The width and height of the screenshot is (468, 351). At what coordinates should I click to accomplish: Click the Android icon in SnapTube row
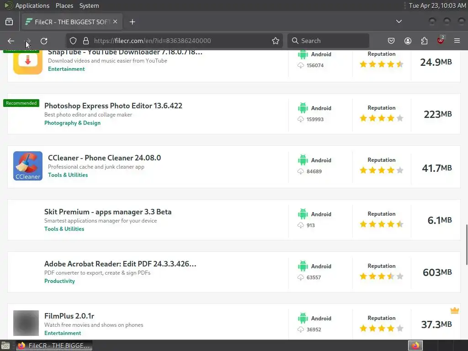click(x=303, y=54)
